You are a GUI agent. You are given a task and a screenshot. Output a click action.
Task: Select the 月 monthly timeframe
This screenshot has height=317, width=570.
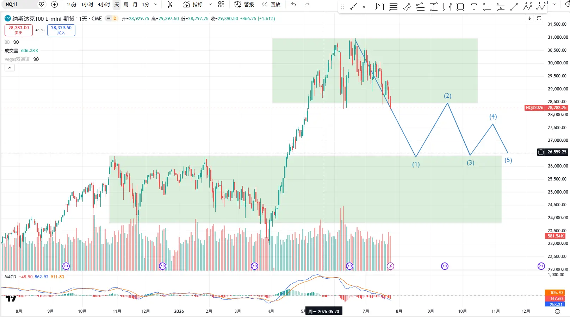click(135, 5)
